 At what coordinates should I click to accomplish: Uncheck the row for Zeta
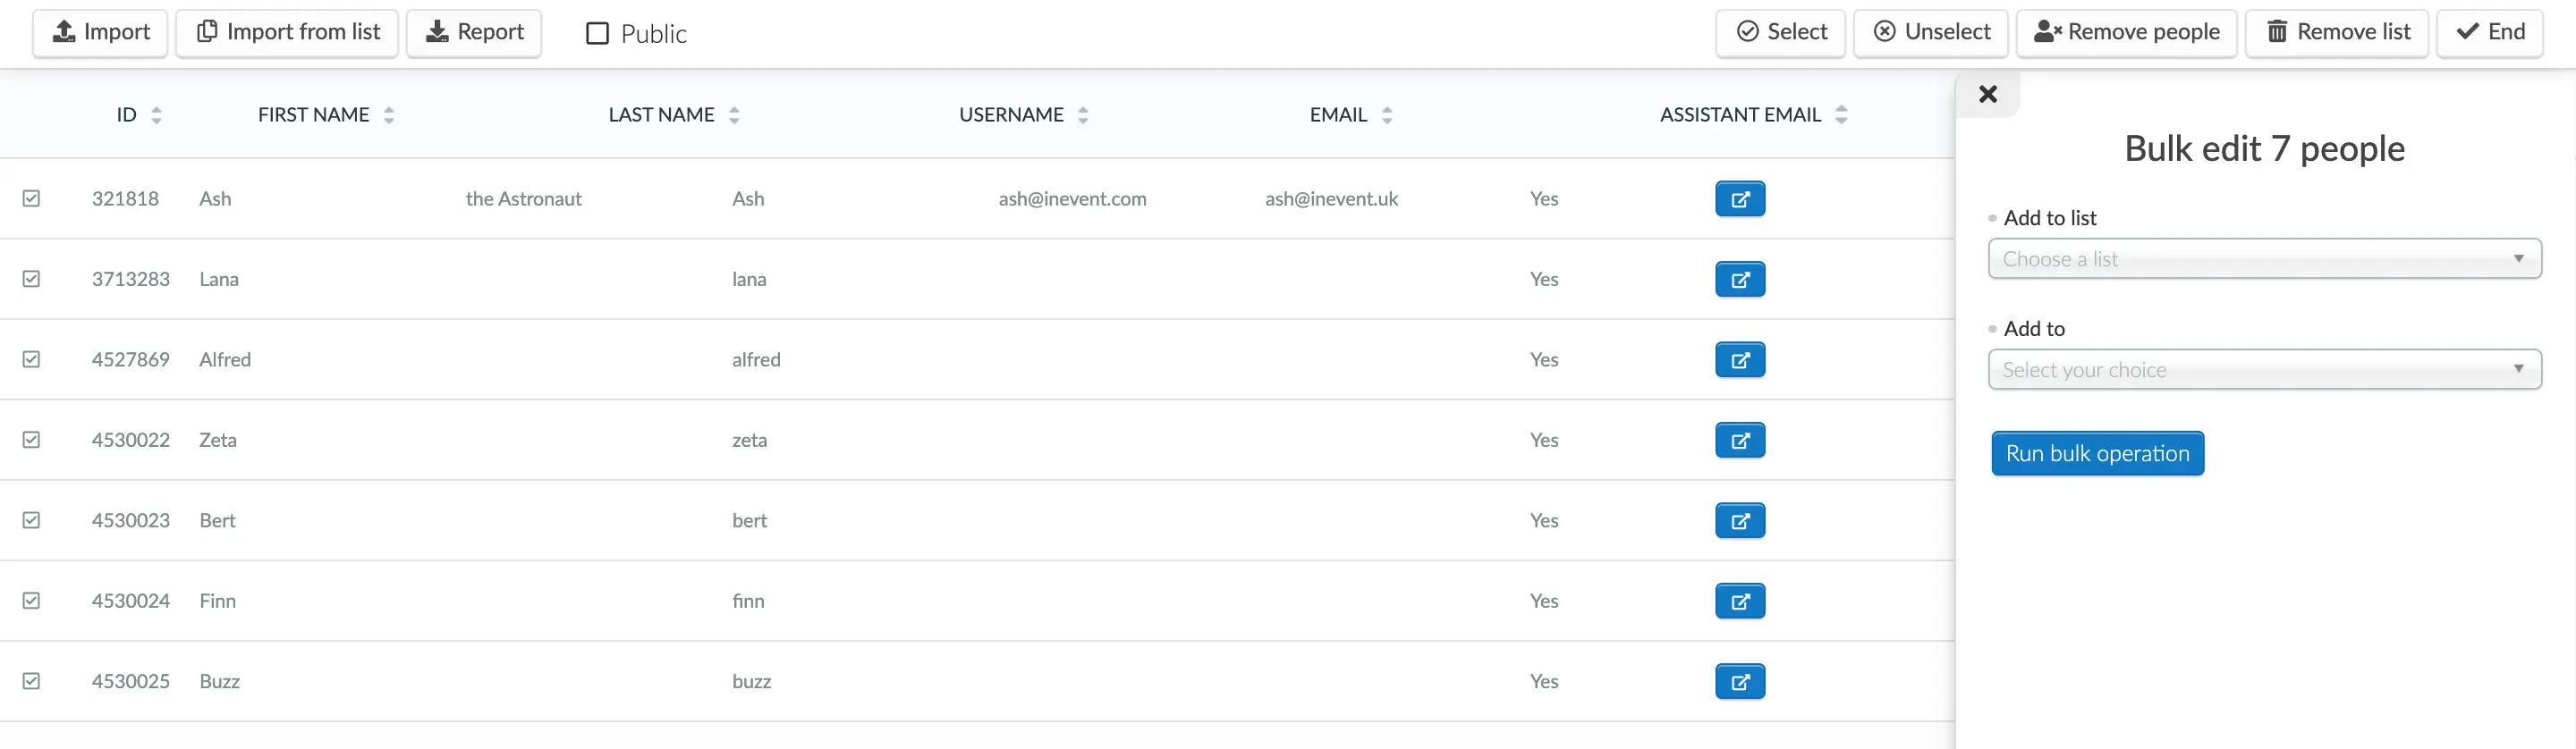click(x=31, y=440)
